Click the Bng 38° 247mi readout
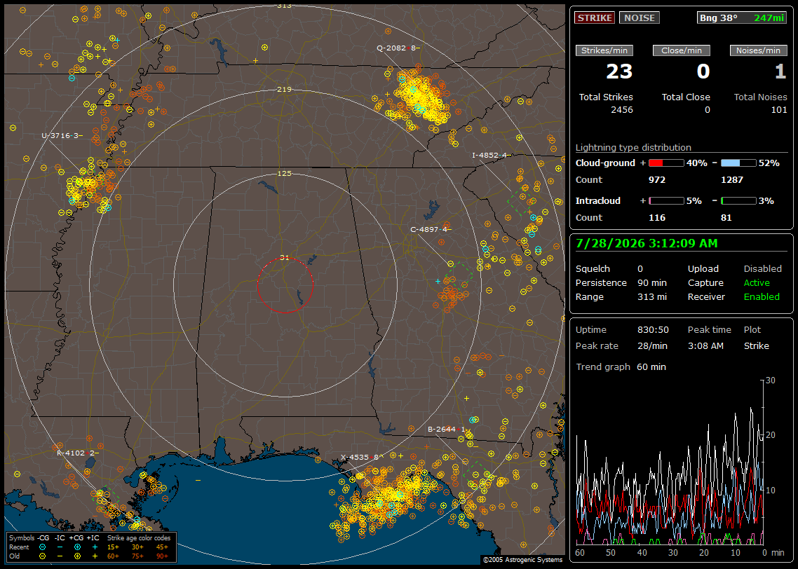 click(742, 18)
